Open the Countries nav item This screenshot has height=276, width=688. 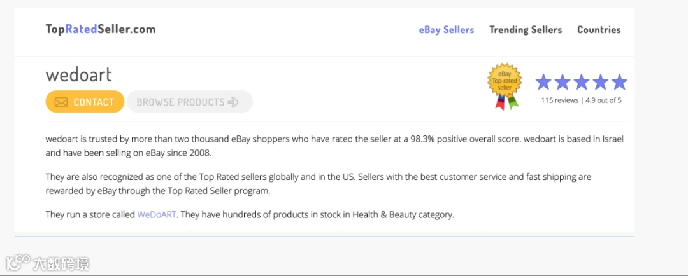point(599,30)
